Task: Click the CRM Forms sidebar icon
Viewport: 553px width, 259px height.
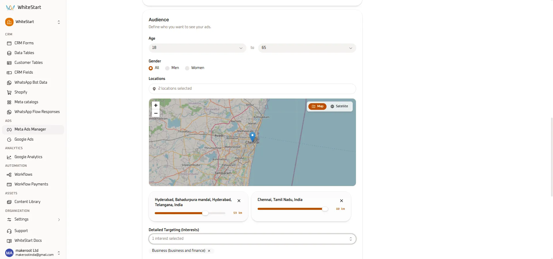Action: tap(9, 43)
